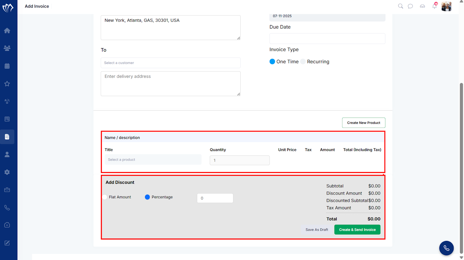This screenshot has height=260, width=464.
Task: Open the list card icon in the sidebar
Action: pyautogui.click(x=7, y=119)
